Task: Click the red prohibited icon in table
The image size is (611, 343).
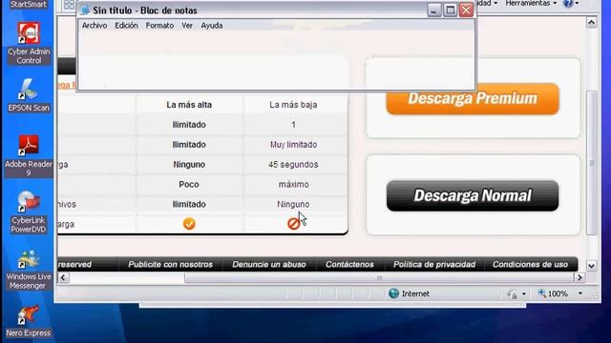Action: coord(293,224)
